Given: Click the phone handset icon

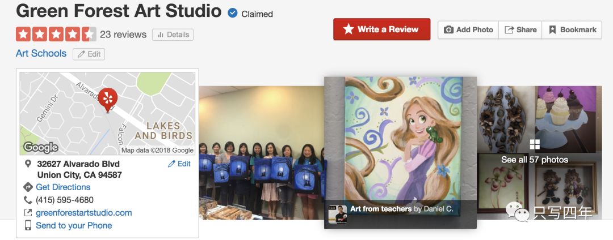Looking at the screenshot, I should [x=28, y=200].
